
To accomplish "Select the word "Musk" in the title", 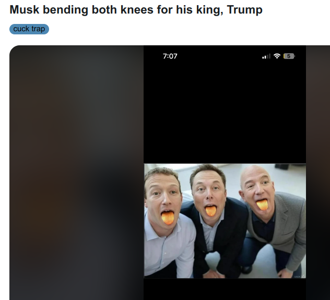I will point(25,10).
